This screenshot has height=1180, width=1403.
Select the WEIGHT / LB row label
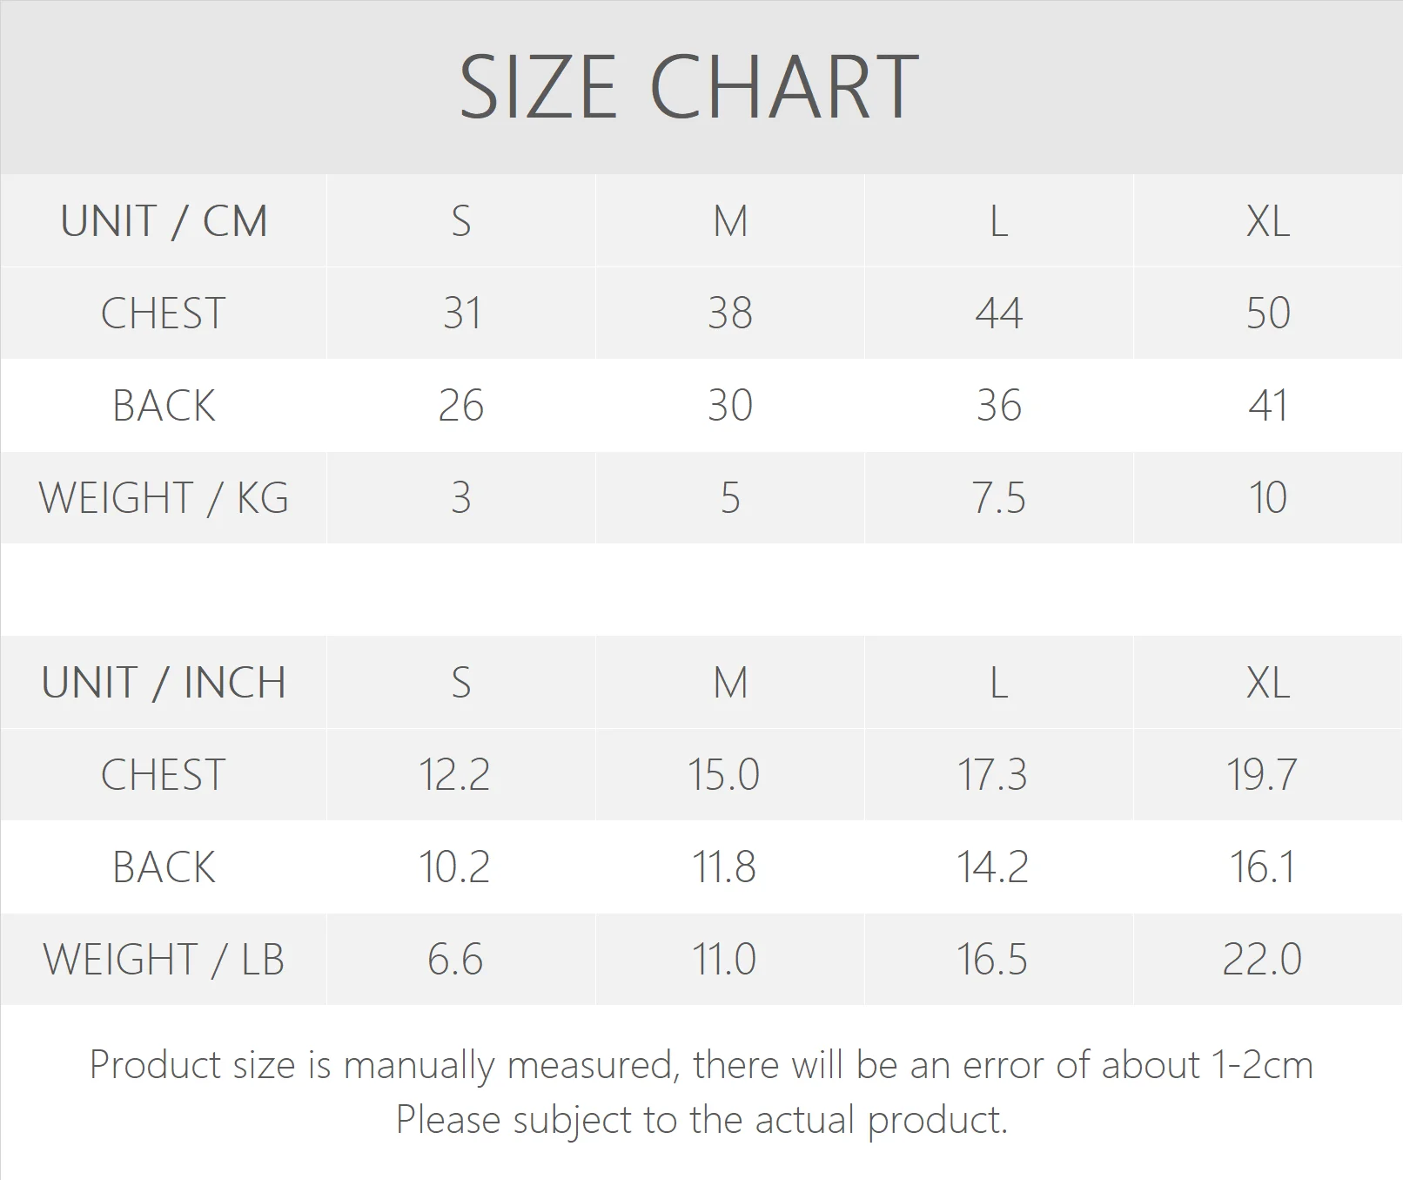[164, 960]
